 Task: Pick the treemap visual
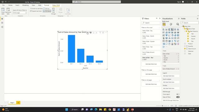point(178,35)
